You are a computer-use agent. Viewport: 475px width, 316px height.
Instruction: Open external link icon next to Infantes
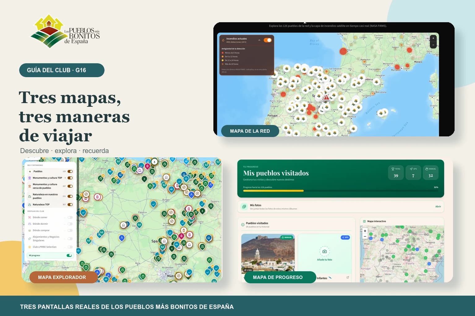pyautogui.click(x=348, y=277)
